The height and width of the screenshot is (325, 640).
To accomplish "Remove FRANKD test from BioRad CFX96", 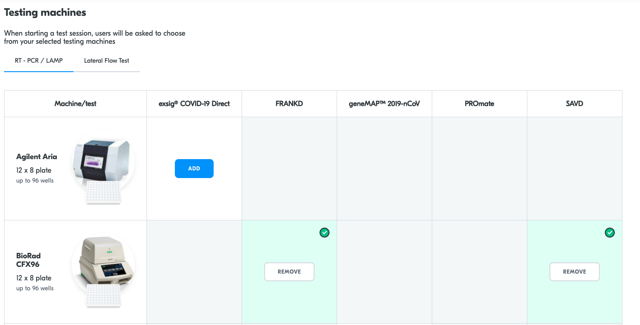I will click(x=289, y=272).
